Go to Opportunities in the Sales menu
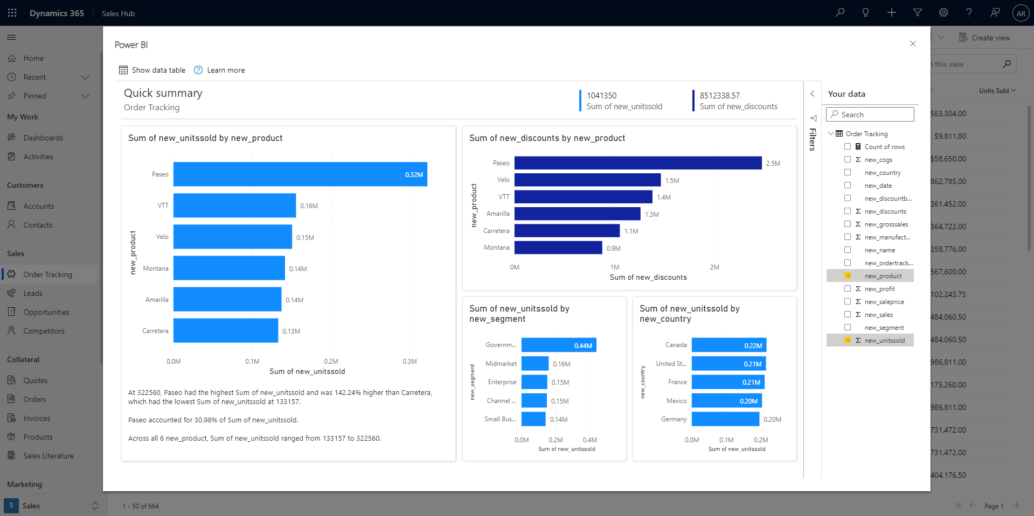Viewport: 1034px width, 516px height. pyautogui.click(x=46, y=312)
